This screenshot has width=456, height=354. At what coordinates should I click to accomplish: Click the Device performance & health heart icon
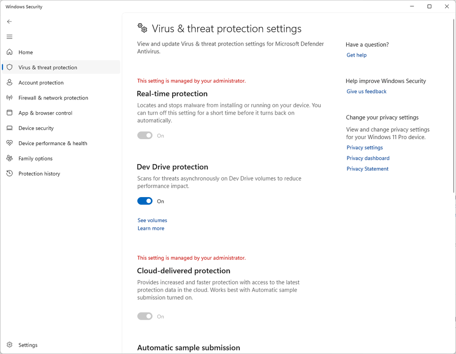pos(10,143)
